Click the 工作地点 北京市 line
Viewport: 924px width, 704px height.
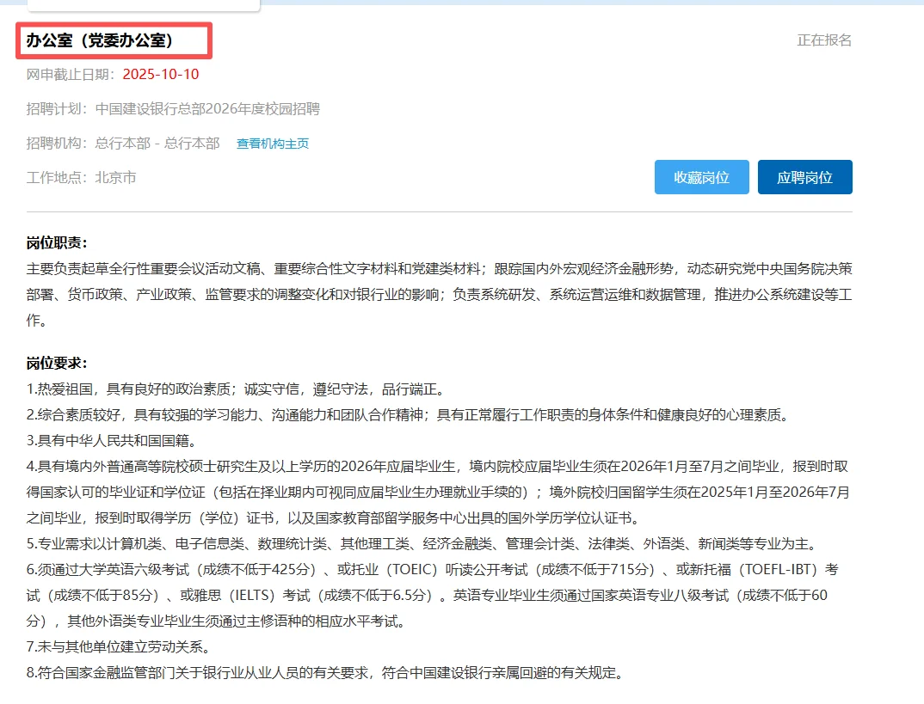point(82,177)
